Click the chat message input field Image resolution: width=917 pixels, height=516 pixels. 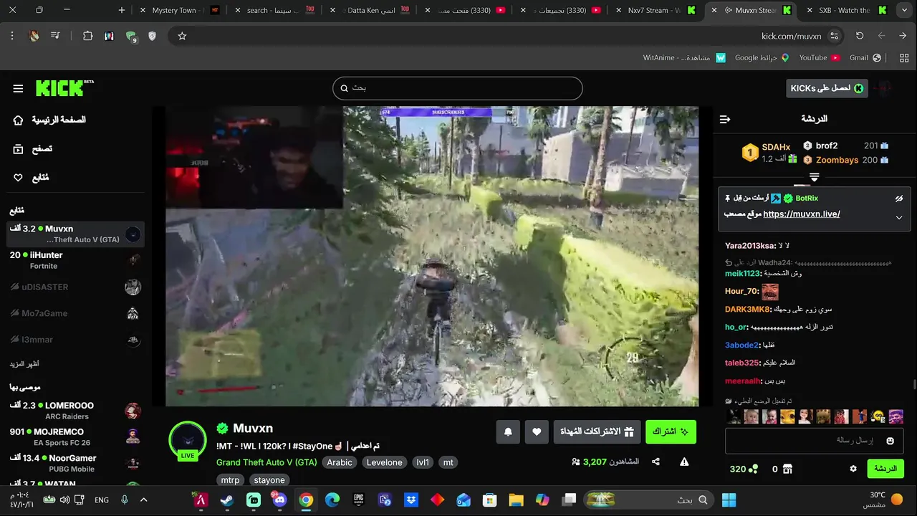pyautogui.click(x=815, y=441)
